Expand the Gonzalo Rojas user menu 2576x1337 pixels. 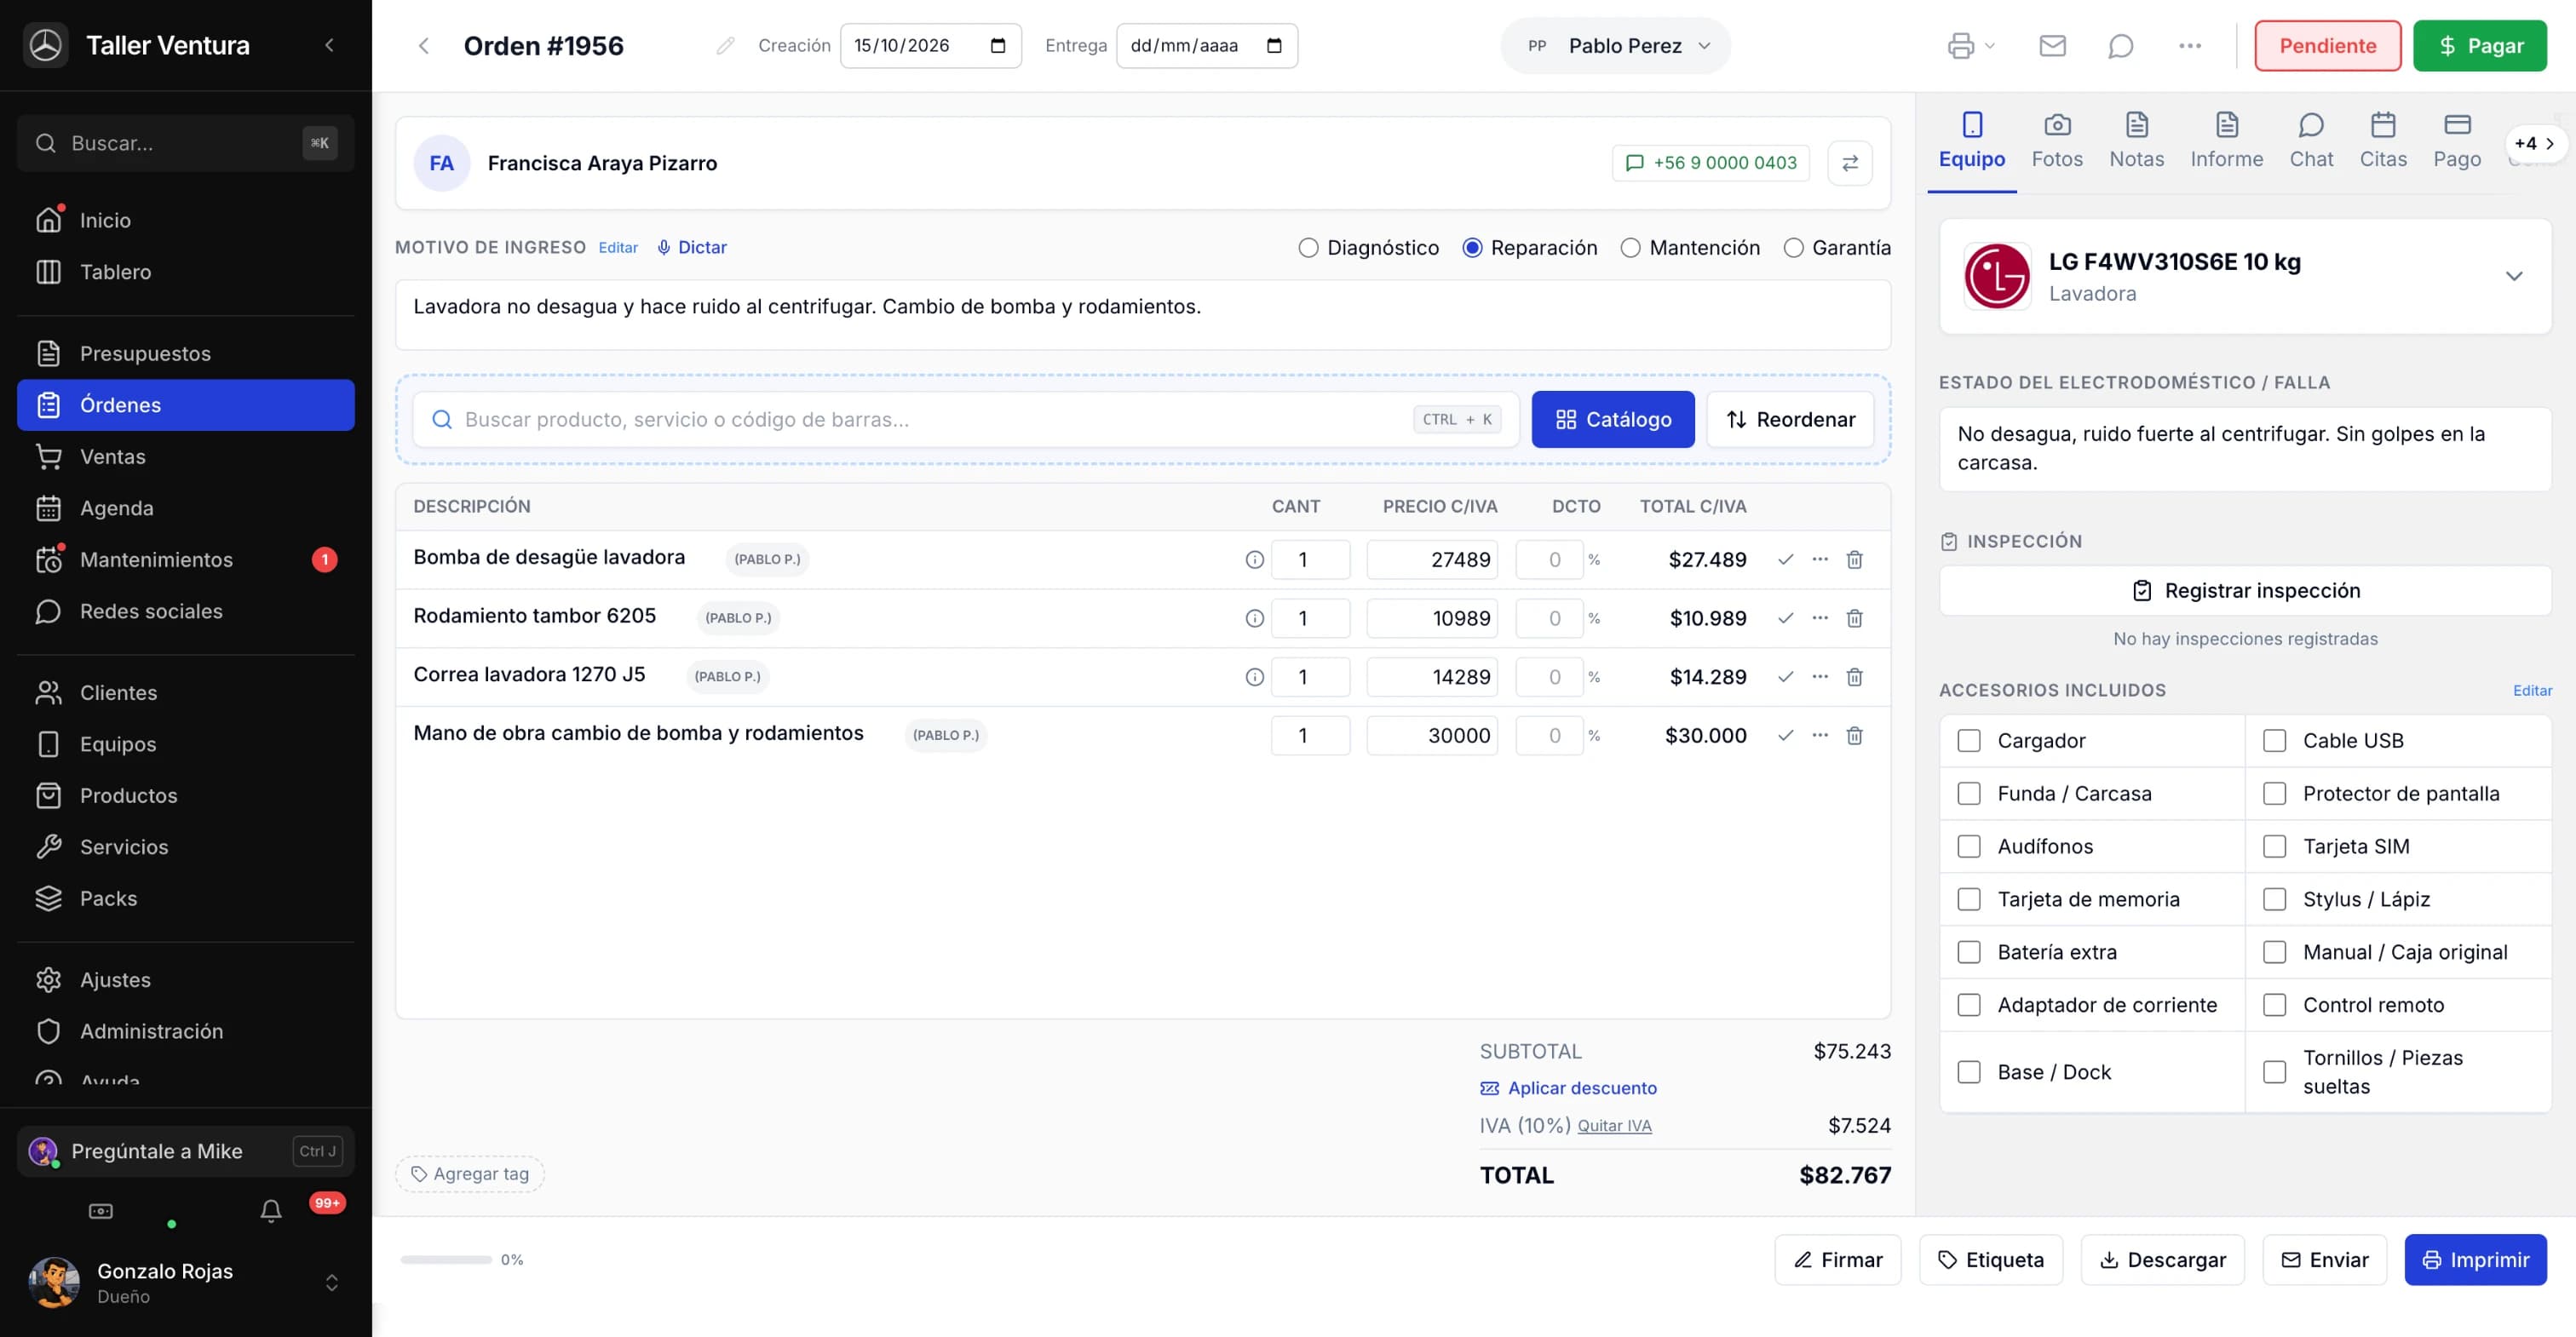click(x=332, y=1282)
